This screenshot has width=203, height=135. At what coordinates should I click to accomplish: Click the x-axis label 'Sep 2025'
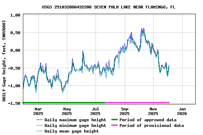pyautogui.click(x=124, y=111)
